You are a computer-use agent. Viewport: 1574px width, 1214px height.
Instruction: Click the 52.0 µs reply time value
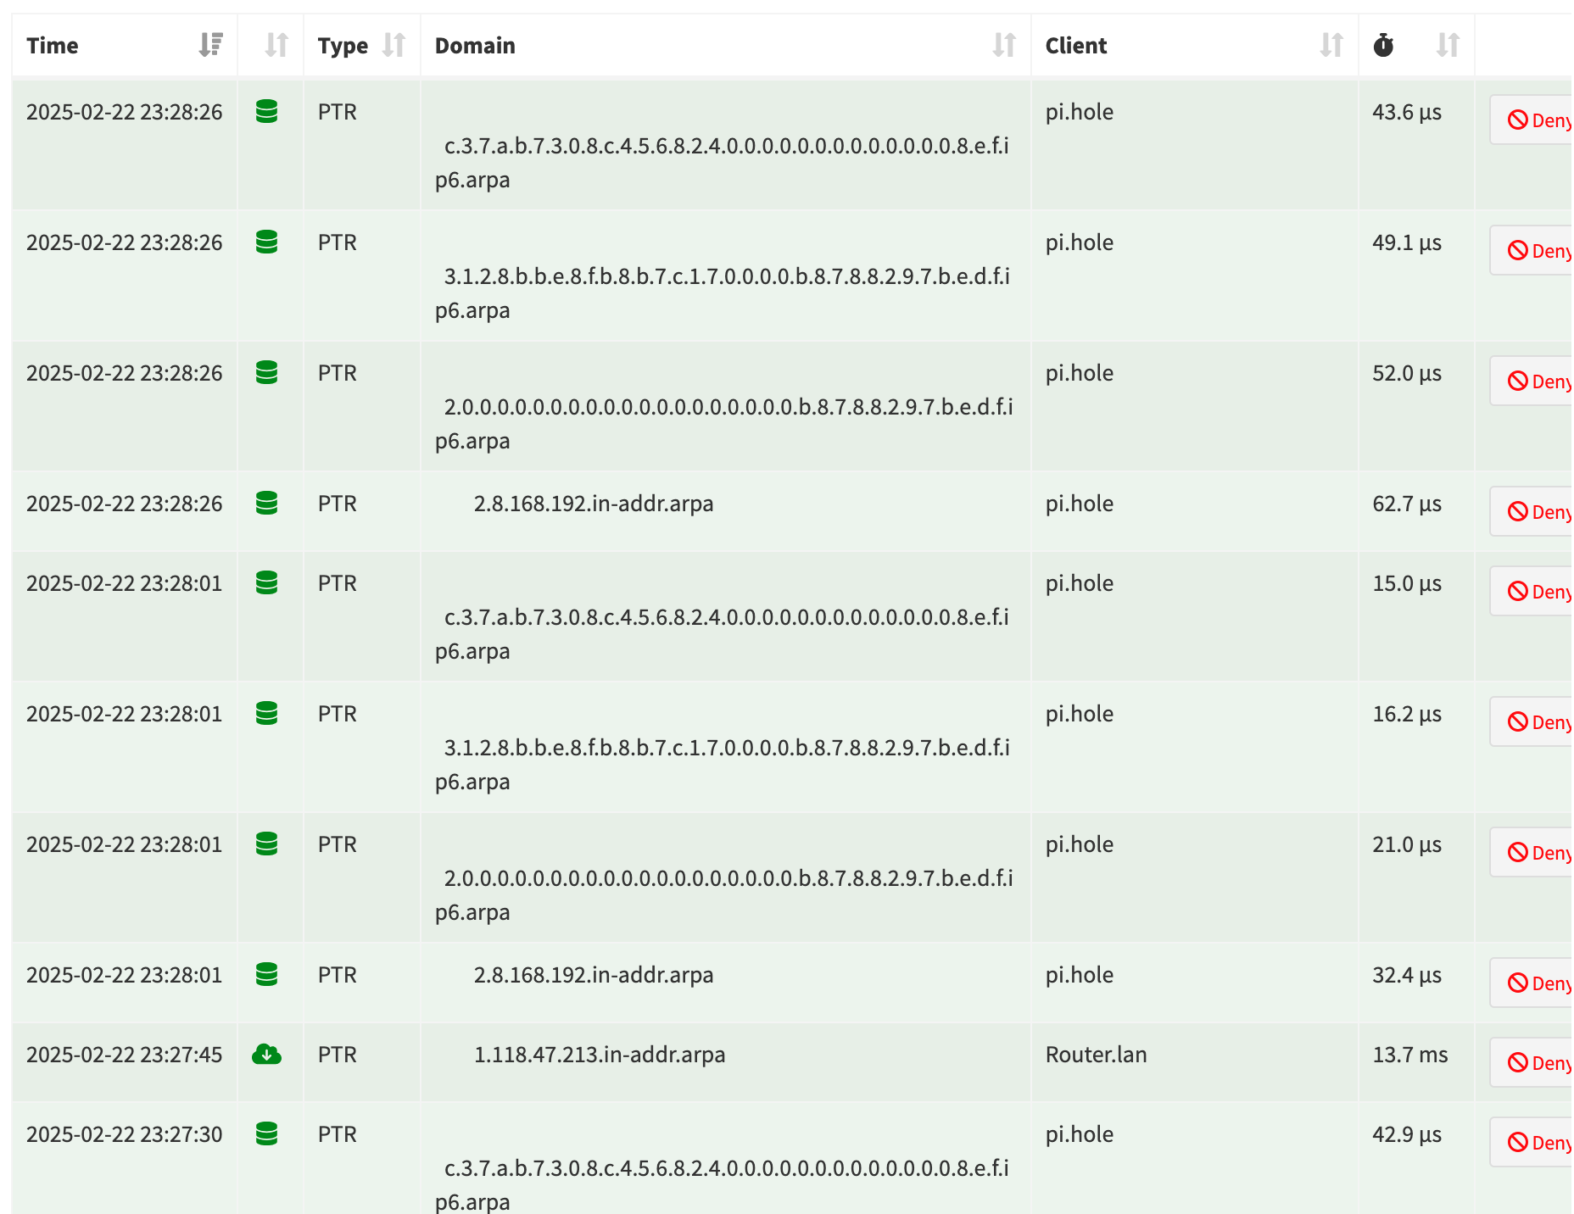pos(1407,373)
